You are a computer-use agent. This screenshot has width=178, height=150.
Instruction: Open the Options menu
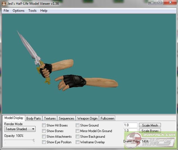coord(19,11)
